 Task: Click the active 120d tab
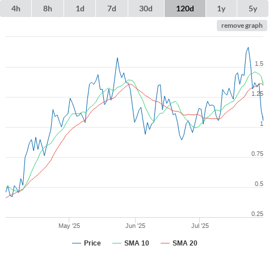coord(185,9)
